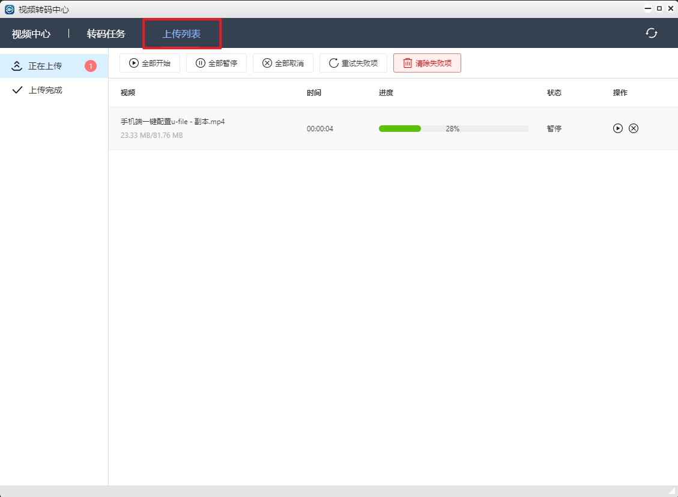Cancel the paused upload with the X icon
The width and height of the screenshot is (678, 497).
click(634, 128)
